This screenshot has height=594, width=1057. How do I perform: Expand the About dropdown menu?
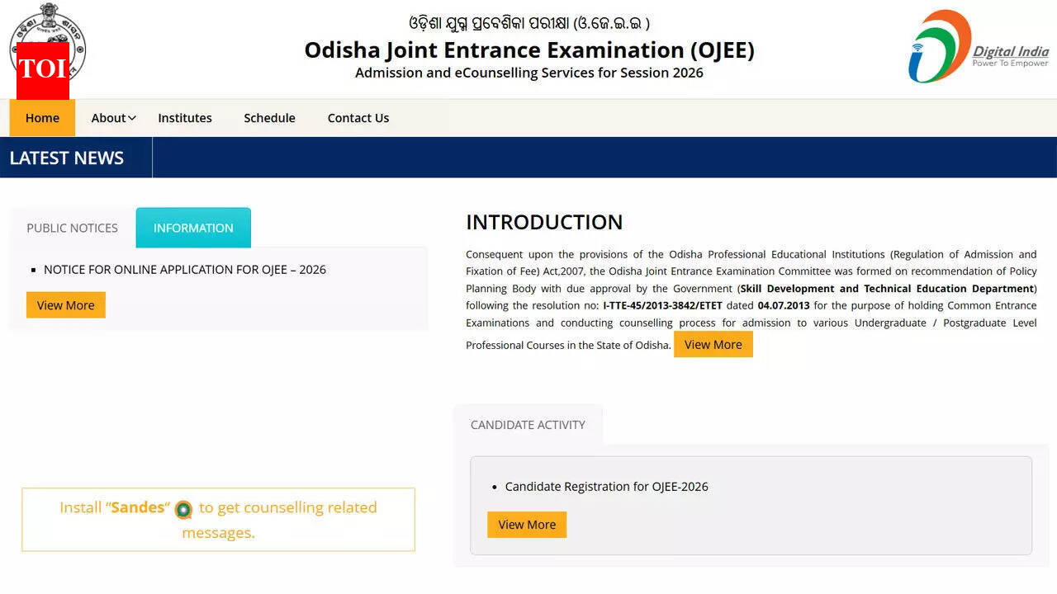coord(112,118)
